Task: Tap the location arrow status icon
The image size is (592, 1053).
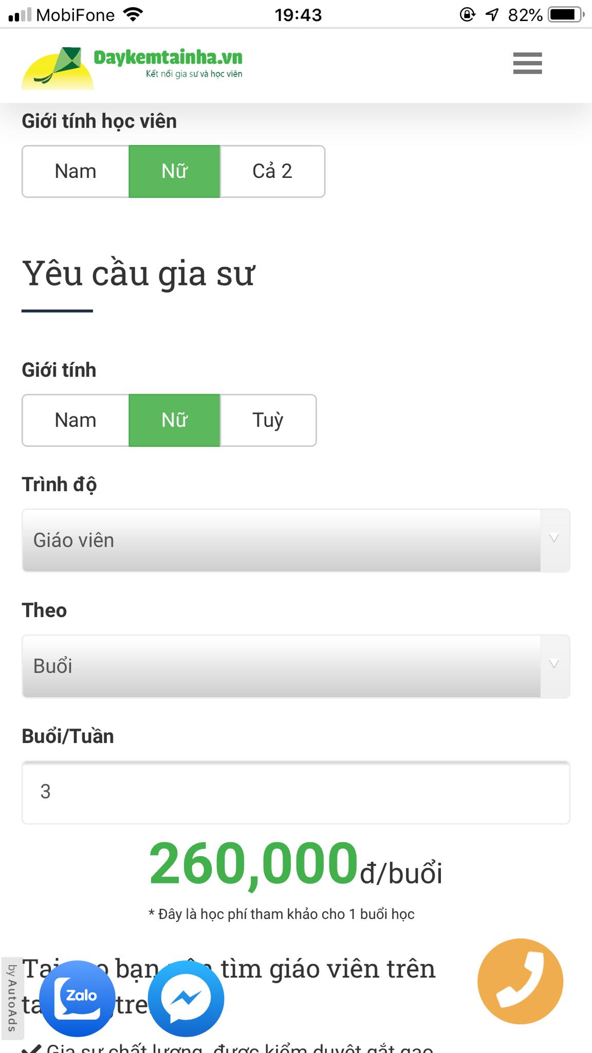Action: tap(492, 14)
